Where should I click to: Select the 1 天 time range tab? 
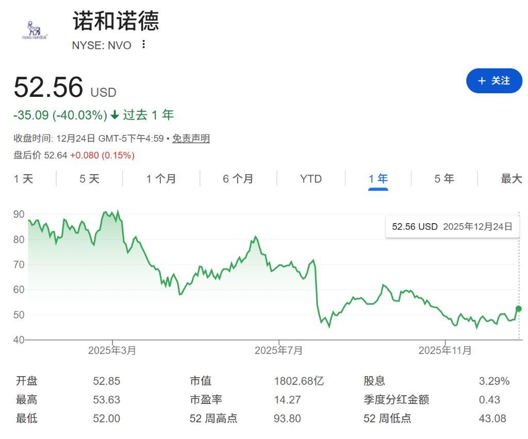[x=23, y=179]
